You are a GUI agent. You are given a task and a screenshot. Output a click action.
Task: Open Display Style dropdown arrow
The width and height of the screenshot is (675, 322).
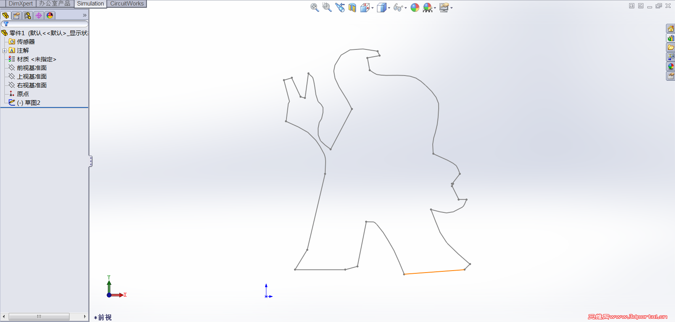point(389,8)
